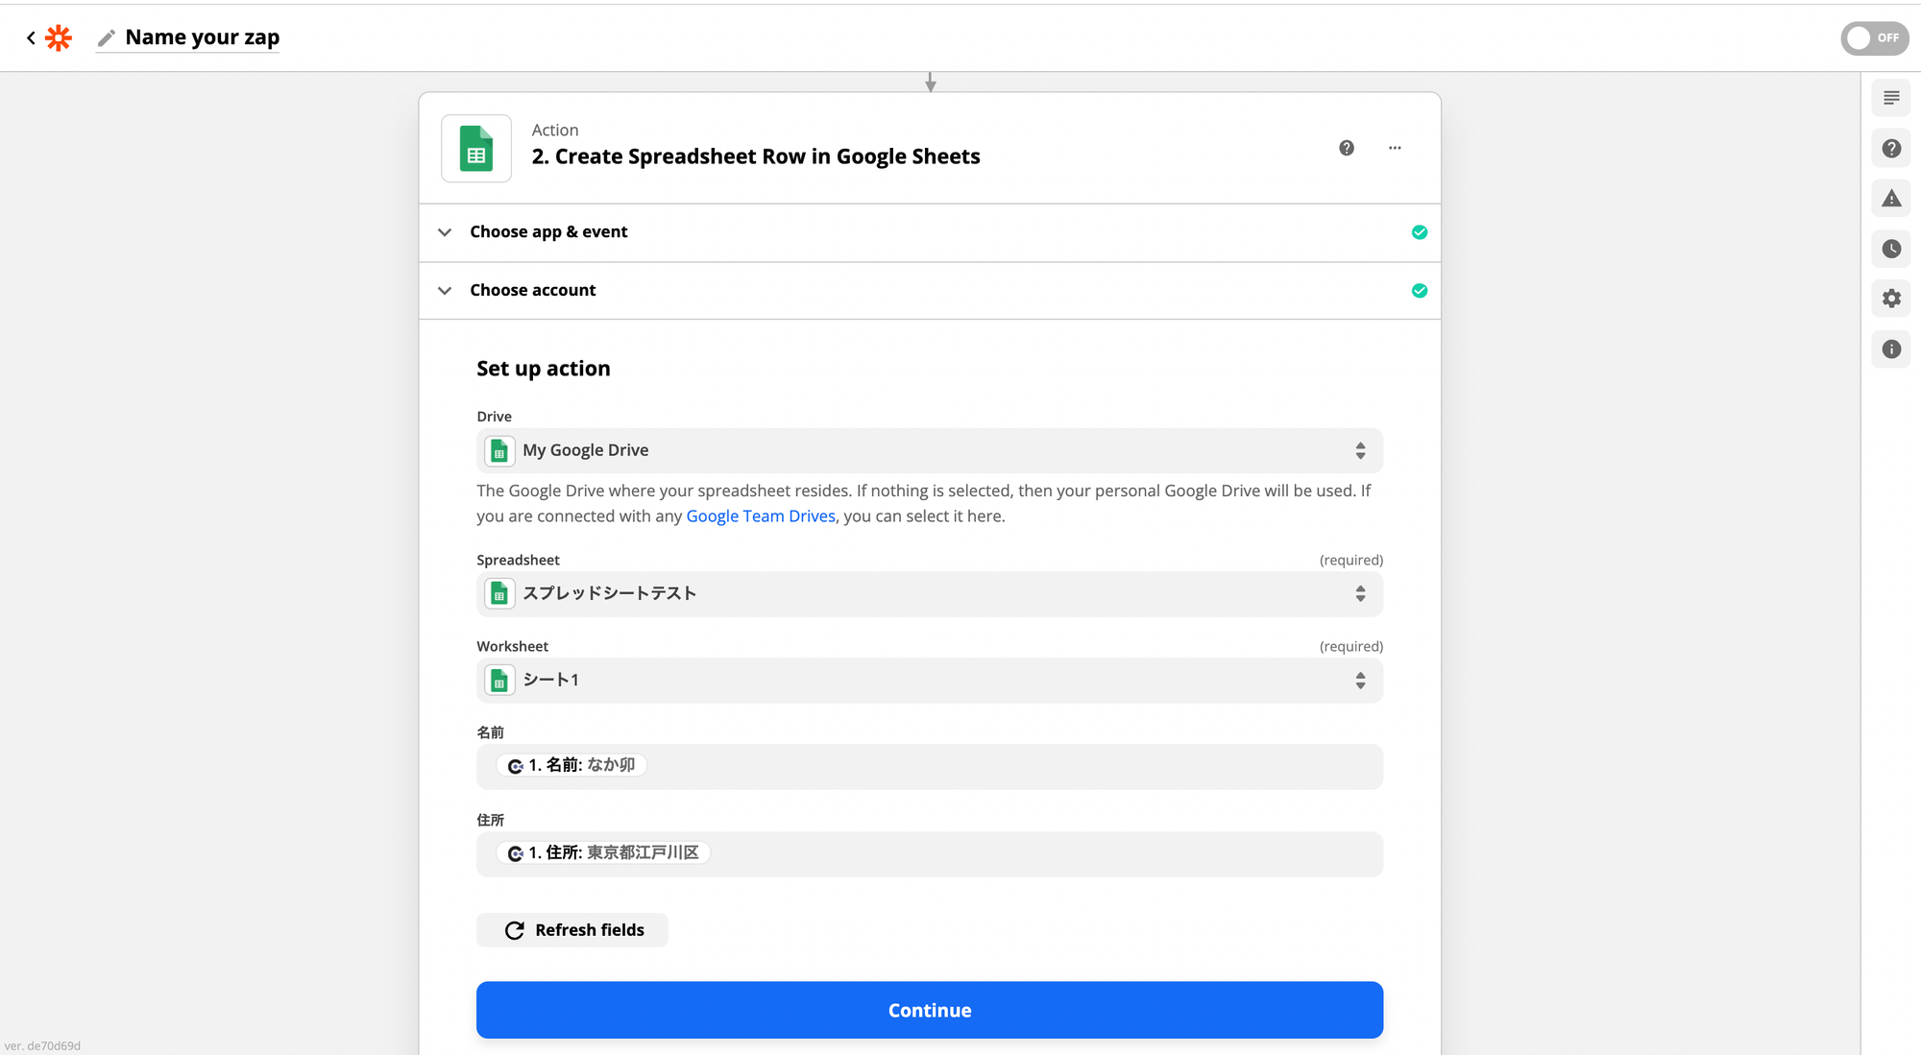
Task: Open help for the action step
Action: (x=1347, y=148)
